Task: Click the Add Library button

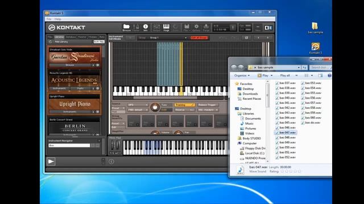Action: 61,42
